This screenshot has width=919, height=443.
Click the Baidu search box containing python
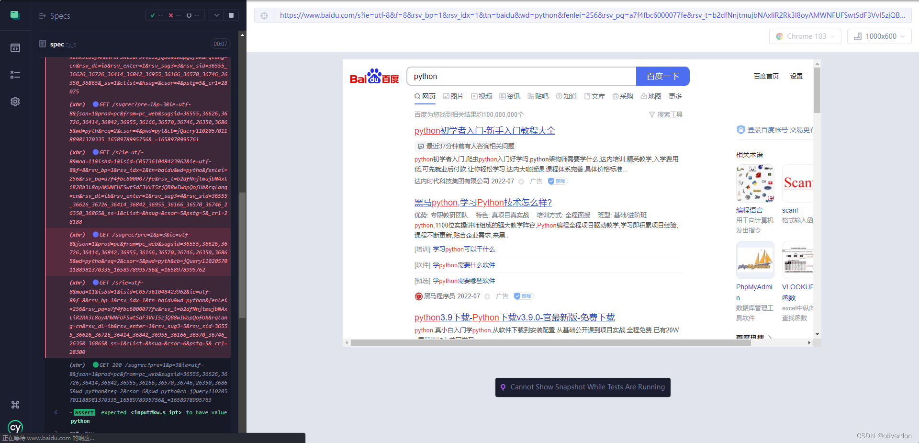pyautogui.click(x=521, y=76)
